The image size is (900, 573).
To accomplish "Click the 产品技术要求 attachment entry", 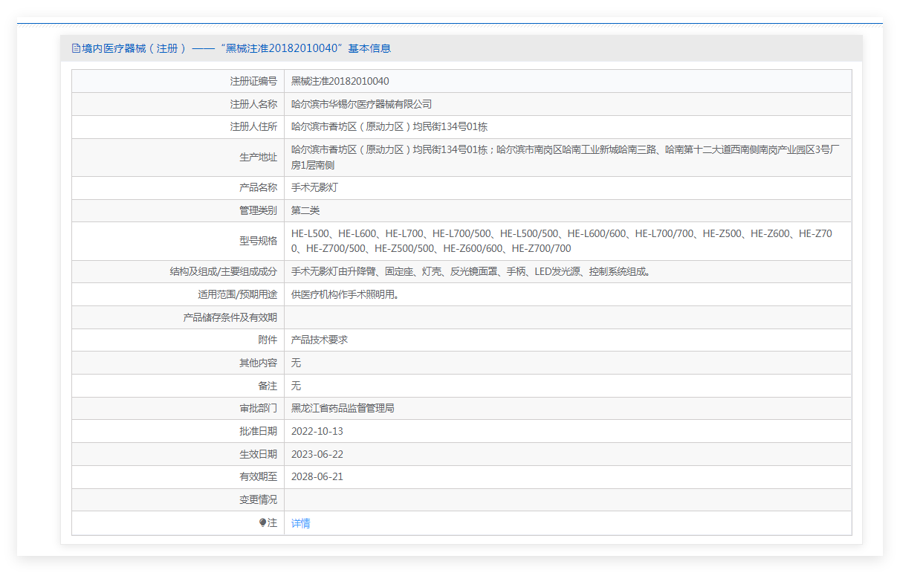I will 320,340.
